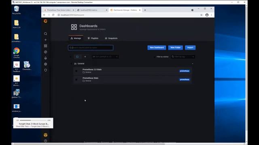Switch to the Playlists tab
259x145 pixels.
pos(93,38)
